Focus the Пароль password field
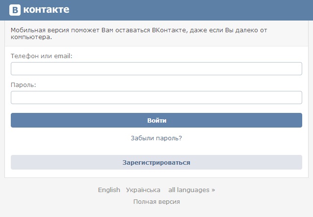 tap(156, 97)
